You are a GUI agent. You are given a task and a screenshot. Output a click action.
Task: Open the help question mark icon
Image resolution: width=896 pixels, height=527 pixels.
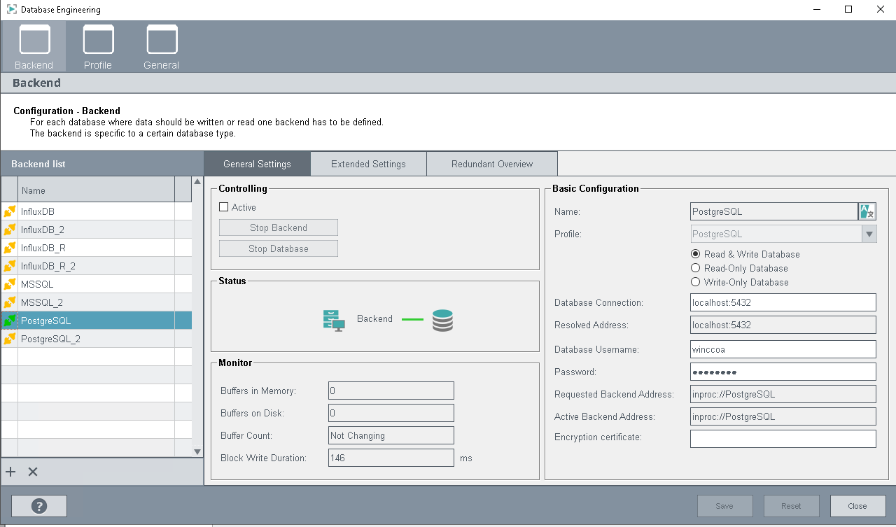(39, 506)
